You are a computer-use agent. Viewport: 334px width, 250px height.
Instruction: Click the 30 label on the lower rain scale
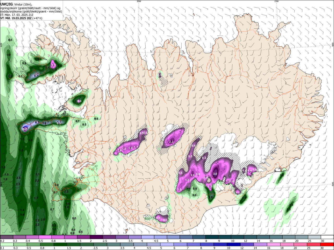[x=322, y=248]
